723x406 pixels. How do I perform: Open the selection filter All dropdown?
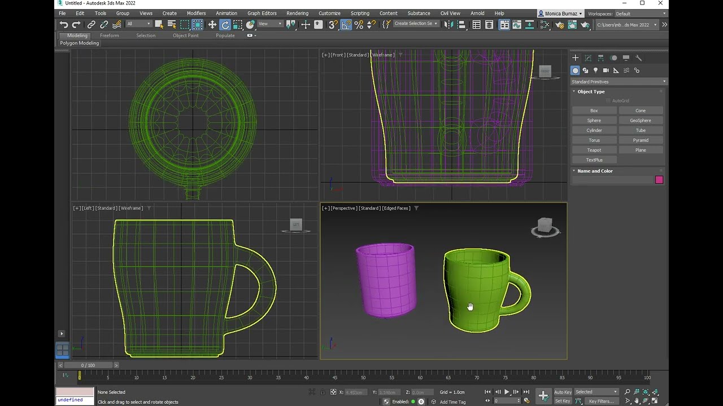tap(138, 24)
